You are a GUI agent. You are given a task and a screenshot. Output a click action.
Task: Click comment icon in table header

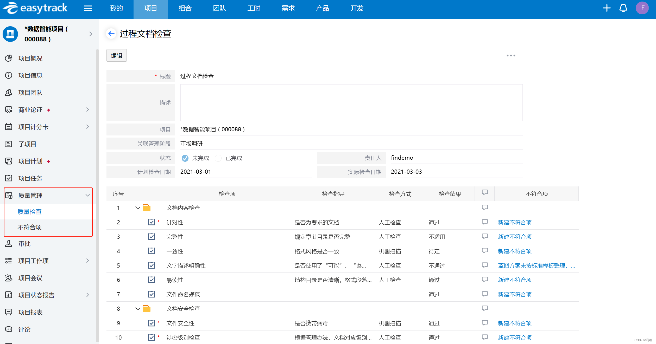(485, 192)
